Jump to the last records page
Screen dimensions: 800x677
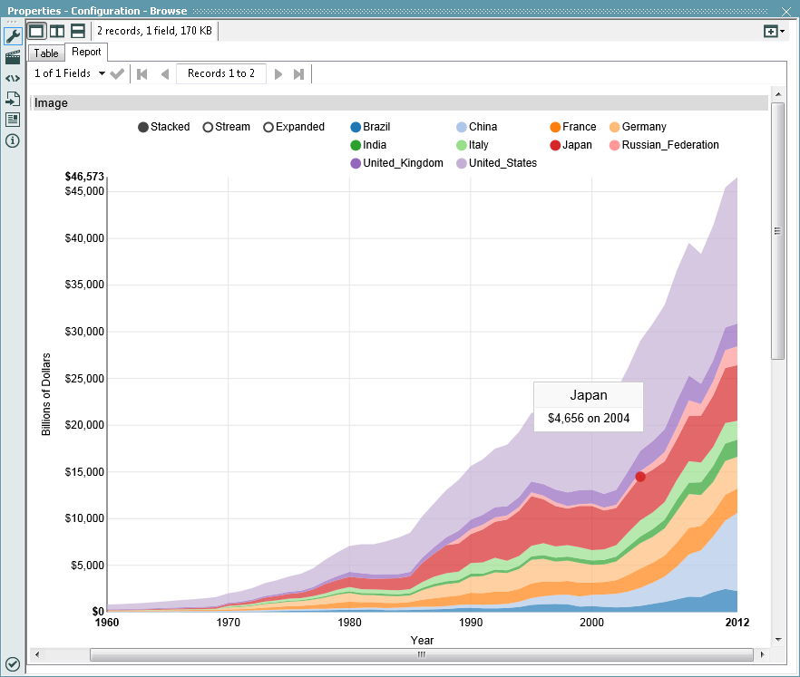click(298, 73)
